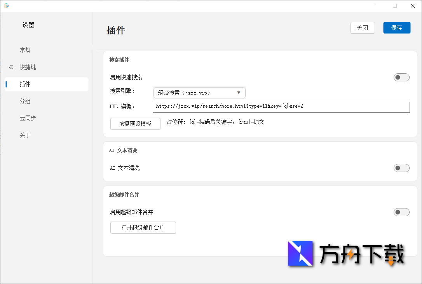The image size is (422, 284).
Task: Open the 搜索引擎 dropdown
Action: point(199,93)
